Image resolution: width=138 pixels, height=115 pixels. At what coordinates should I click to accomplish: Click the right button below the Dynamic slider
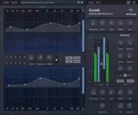tap(130, 81)
